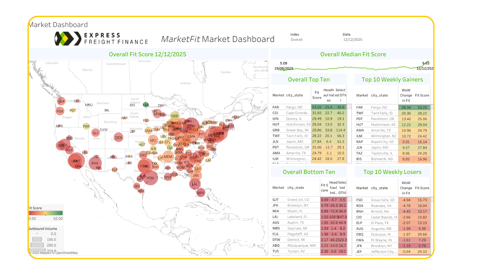Click the MIA Miami bubble on the map

pyautogui.click(x=201, y=193)
